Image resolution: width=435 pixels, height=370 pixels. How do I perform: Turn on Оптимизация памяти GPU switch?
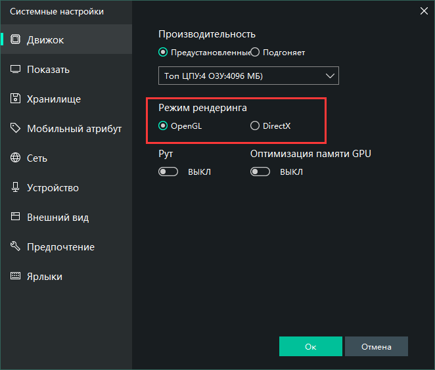pos(261,172)
